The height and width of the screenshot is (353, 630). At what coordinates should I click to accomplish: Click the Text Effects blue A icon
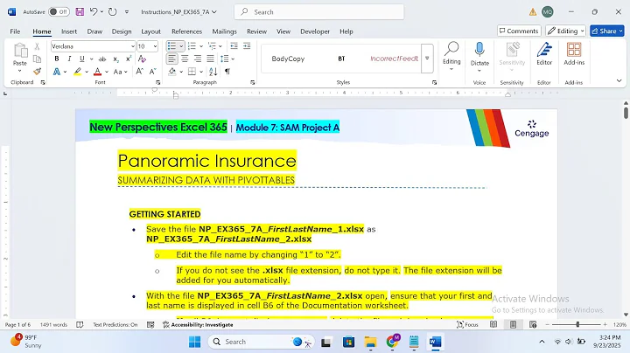[x=57, y=72]
